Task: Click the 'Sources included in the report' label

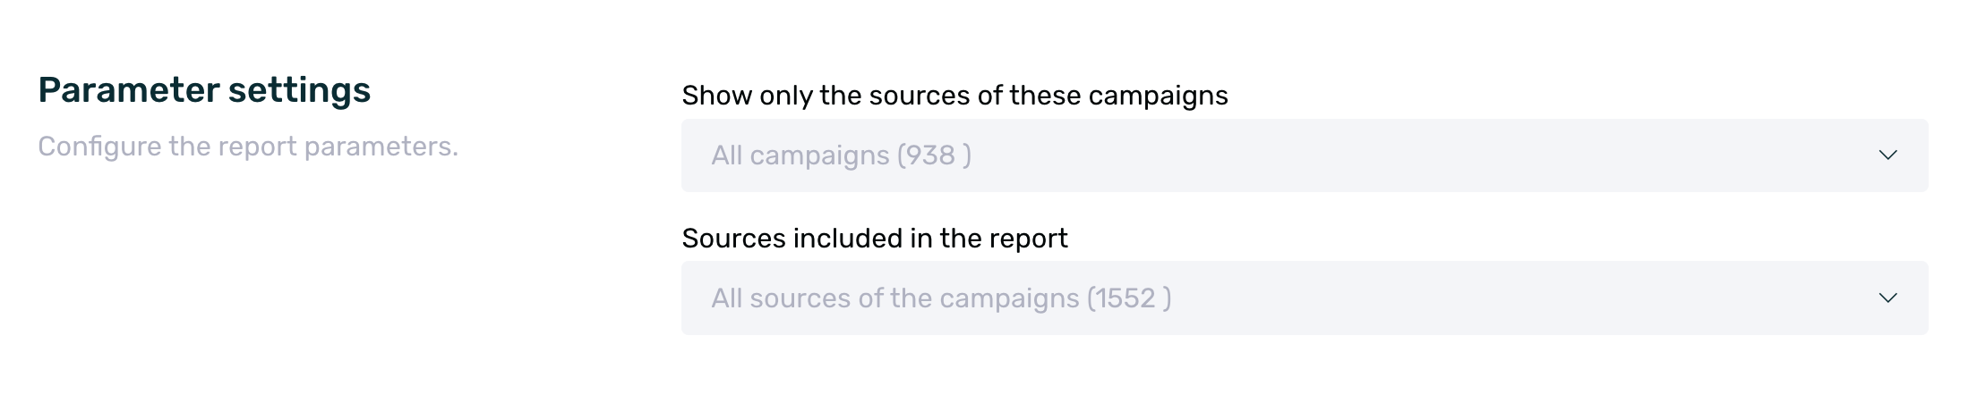Action: (874, 239)
